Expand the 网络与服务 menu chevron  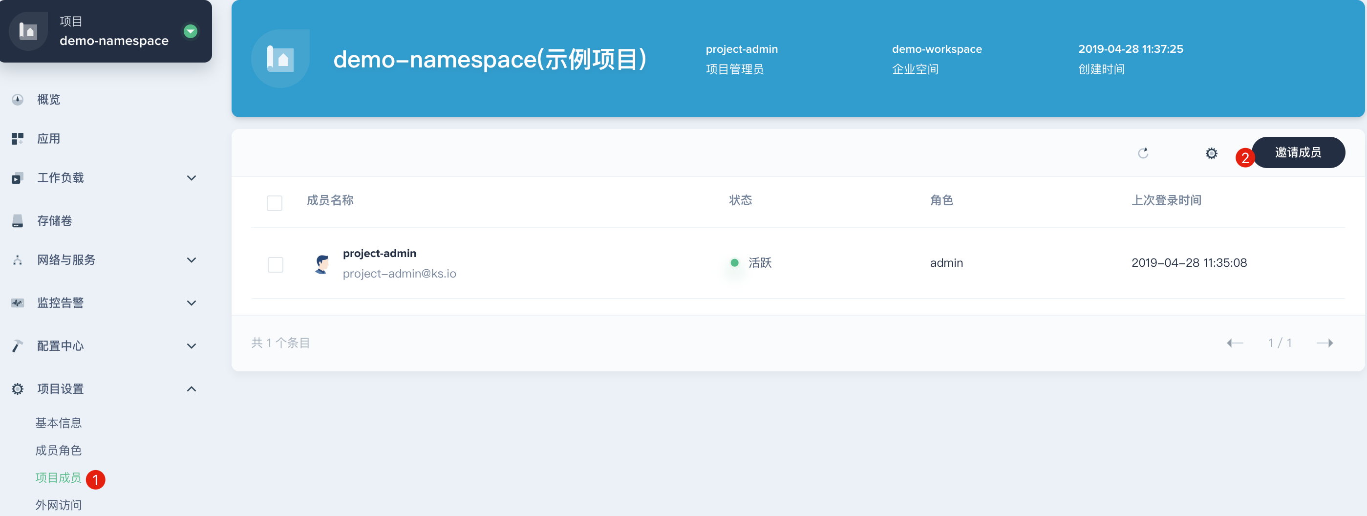(x=192, y=260)
